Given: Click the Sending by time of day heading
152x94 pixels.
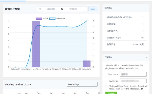Looking at the screenshot, I should 18,84.
